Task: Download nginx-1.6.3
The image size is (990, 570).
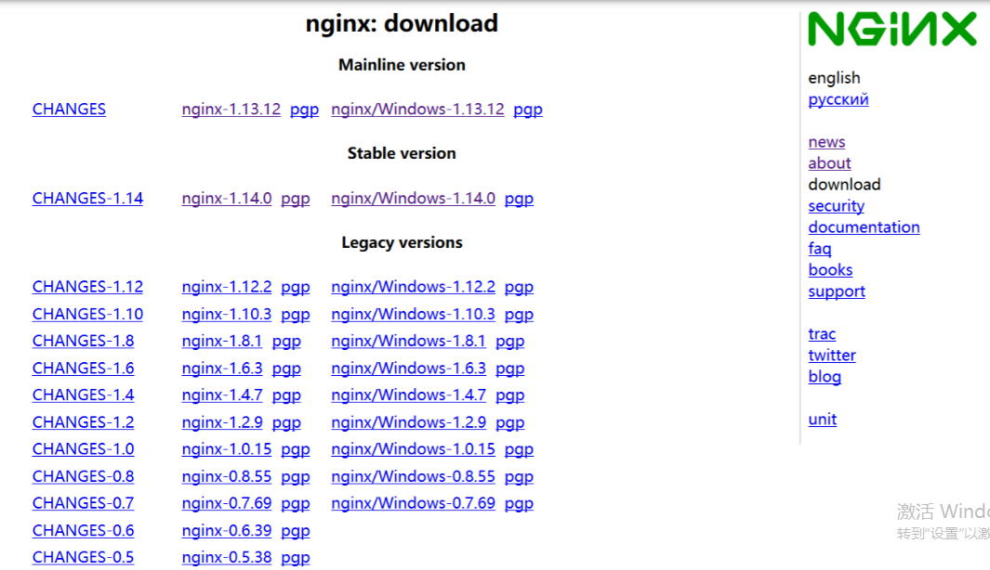Action: [x=222, y=368]
